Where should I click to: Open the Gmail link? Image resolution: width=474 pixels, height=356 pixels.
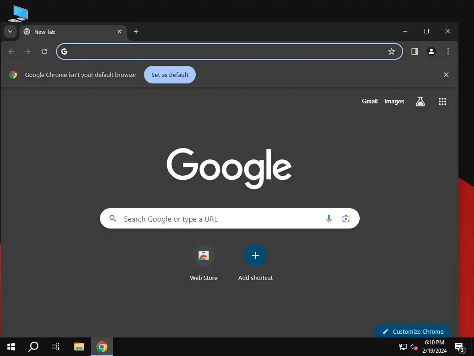point(370,101)
